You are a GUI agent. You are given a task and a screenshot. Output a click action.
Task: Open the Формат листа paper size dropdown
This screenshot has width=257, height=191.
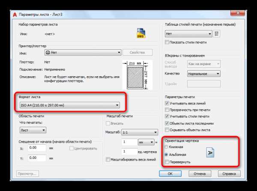coord(70,105)
